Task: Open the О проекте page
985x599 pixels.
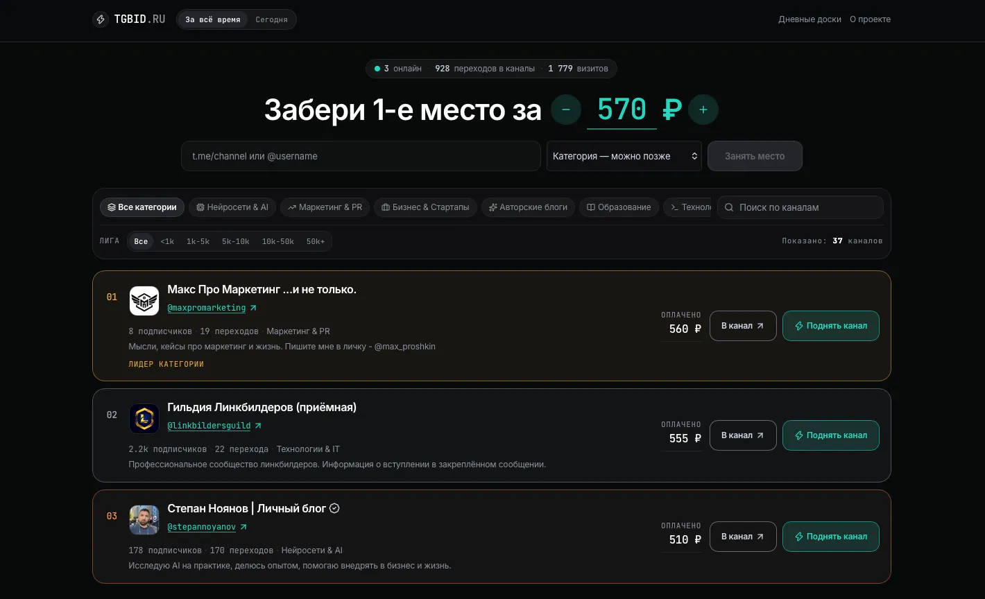Action: click(x=870, y=19)
